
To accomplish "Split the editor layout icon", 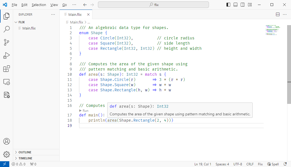I will pos(278,14).
